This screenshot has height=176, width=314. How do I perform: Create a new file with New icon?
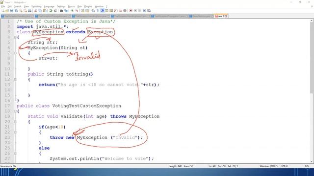pyautogui.click(x=2, y=10)
